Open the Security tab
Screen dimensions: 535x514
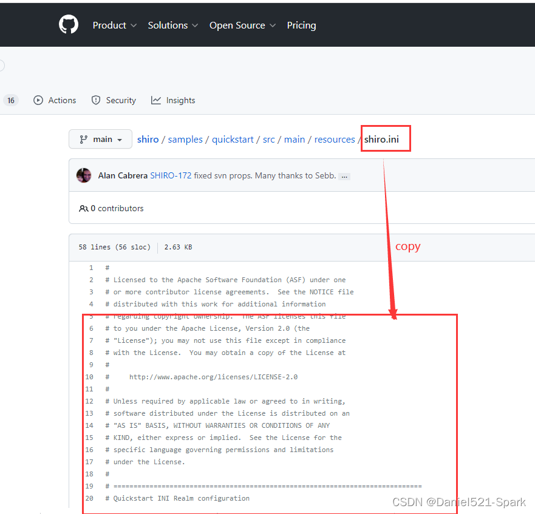[x=114, y=100]
